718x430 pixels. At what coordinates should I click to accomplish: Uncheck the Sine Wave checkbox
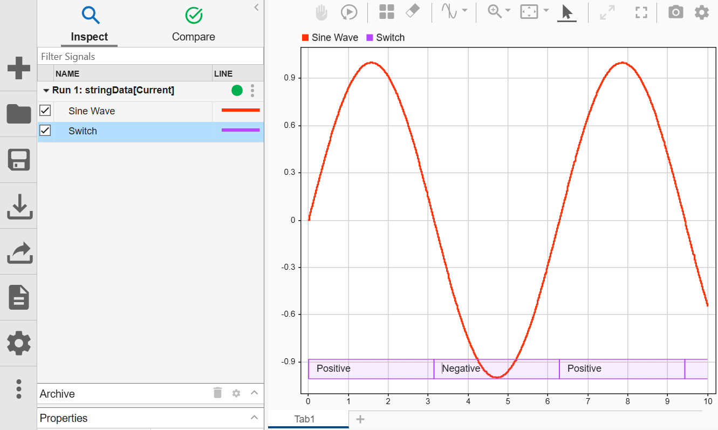pyautogui.click(x=45, y=111)
